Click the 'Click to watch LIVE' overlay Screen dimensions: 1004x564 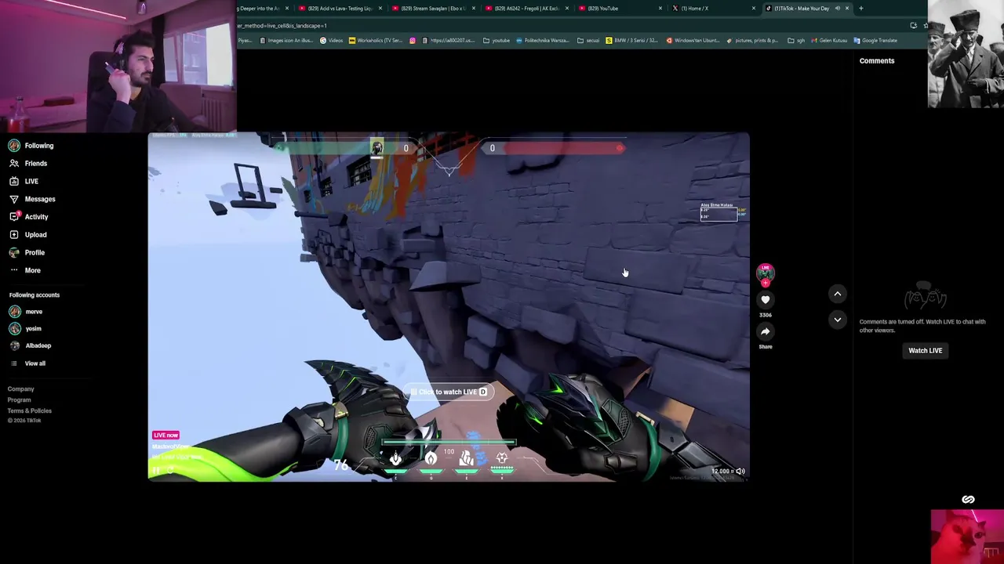pos(449,392)
